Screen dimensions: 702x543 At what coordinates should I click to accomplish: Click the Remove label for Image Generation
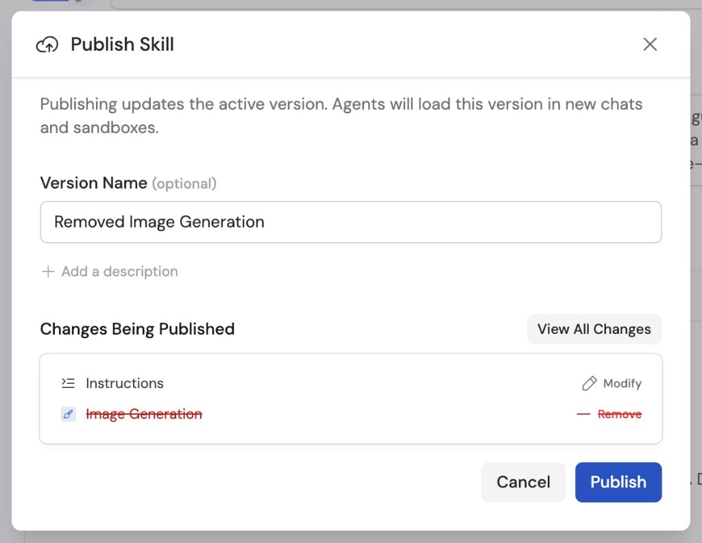click(620, 414)
